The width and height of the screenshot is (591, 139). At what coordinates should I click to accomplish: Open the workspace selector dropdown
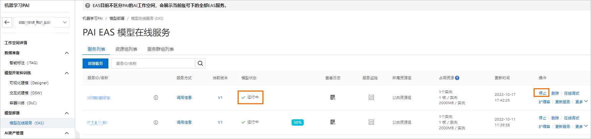click(x=42, y=22)
